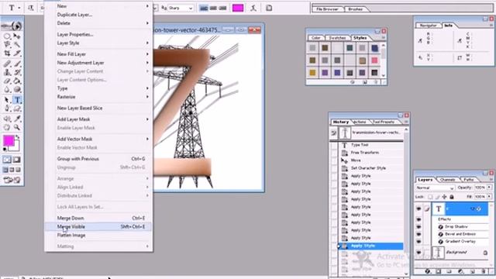Viewport: 496px width, 279px height.
Task: Select the History Brush tool
Action: pyautogui.click(x=17, y=72)
